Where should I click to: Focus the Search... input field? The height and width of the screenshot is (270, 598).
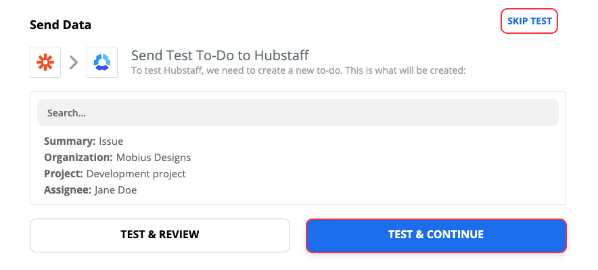(x=298, y=112)
